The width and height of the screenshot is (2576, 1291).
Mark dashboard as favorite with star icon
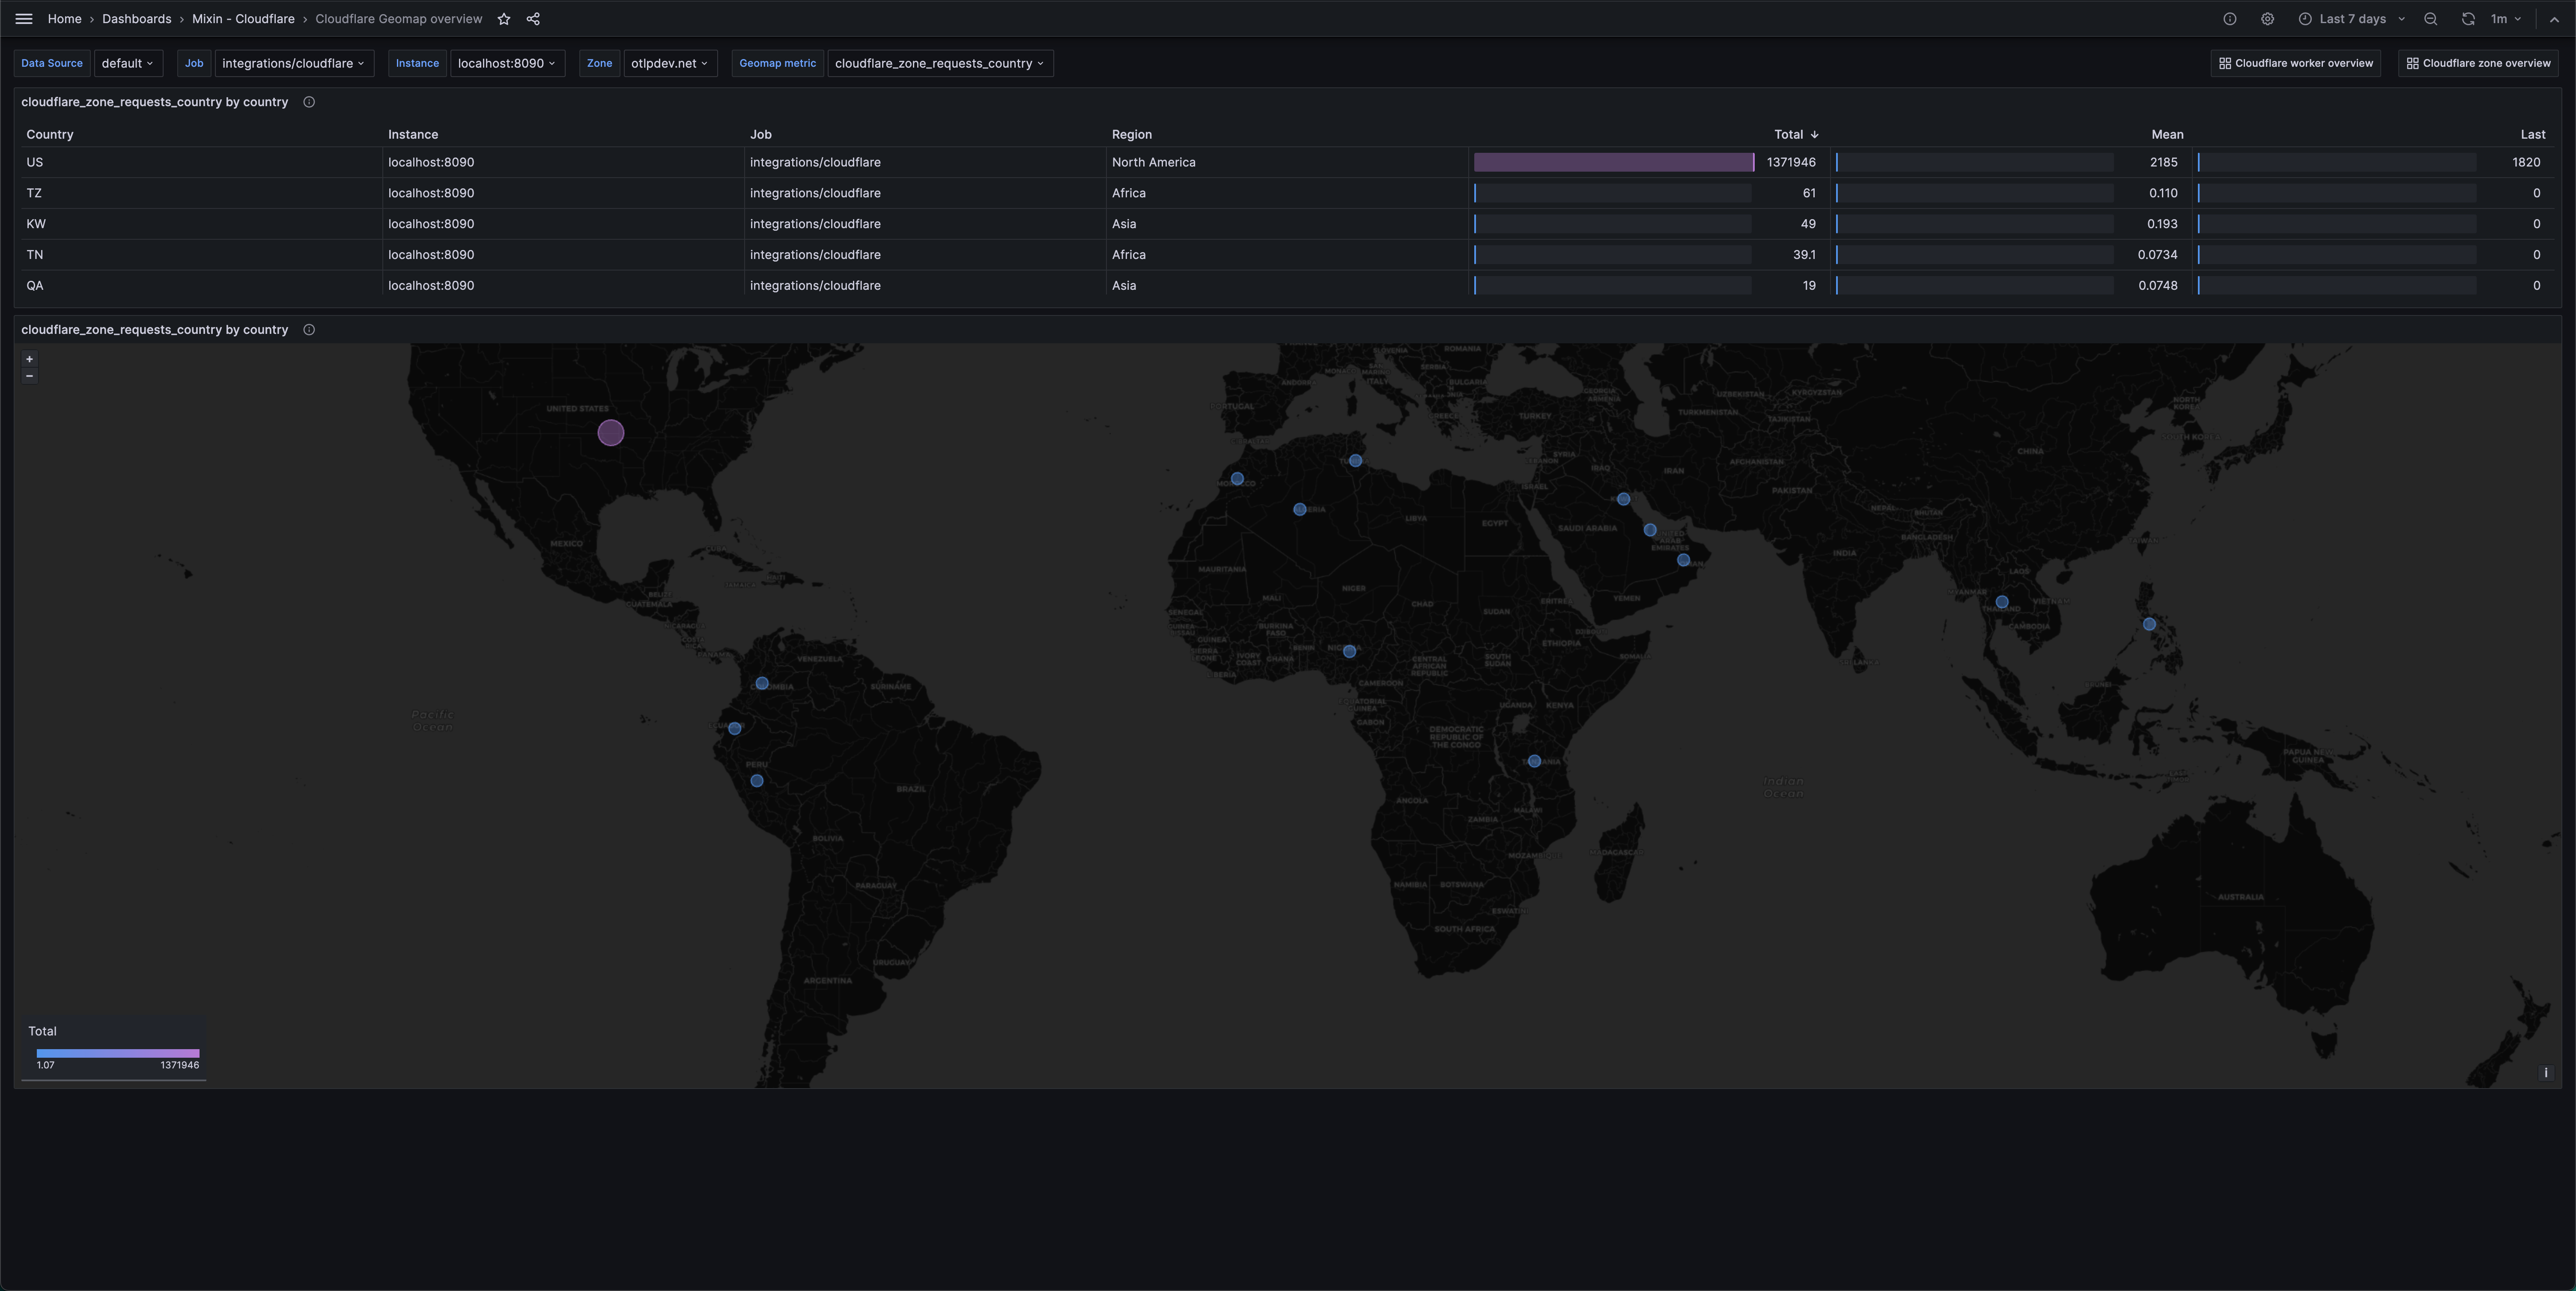(x=504, y=18)
